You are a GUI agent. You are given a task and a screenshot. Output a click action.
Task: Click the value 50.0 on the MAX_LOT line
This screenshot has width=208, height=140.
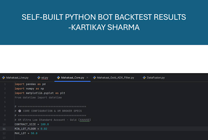tap(34, 133)
